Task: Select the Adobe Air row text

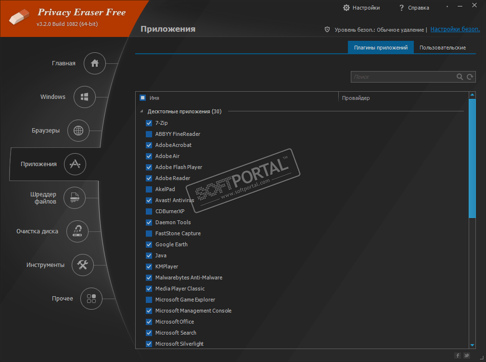Action: [x=167, y=156]
